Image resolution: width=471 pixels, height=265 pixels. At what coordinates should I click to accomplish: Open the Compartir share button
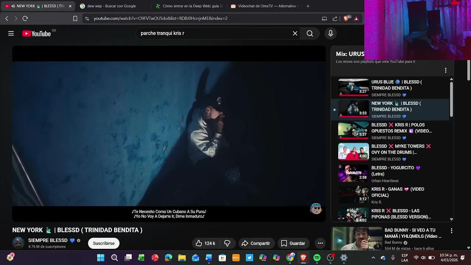click(256, 243)
